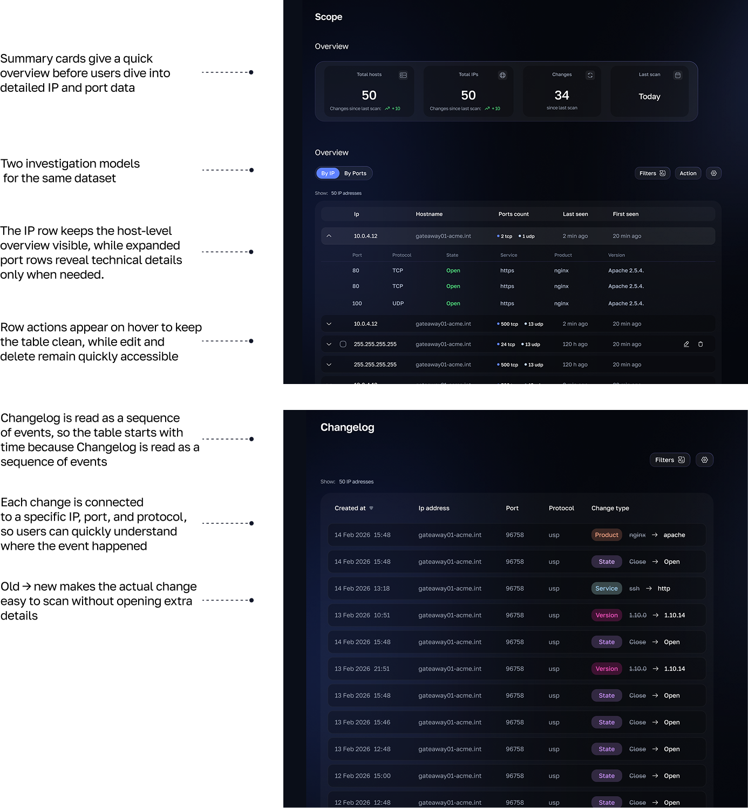Switch to the By IP view
This screenshot has height=808, width=748.
[328, 173]
